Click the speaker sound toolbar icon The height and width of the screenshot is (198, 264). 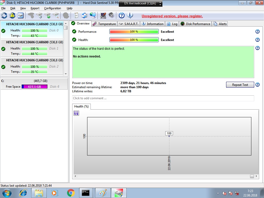[x=111, y=15]
